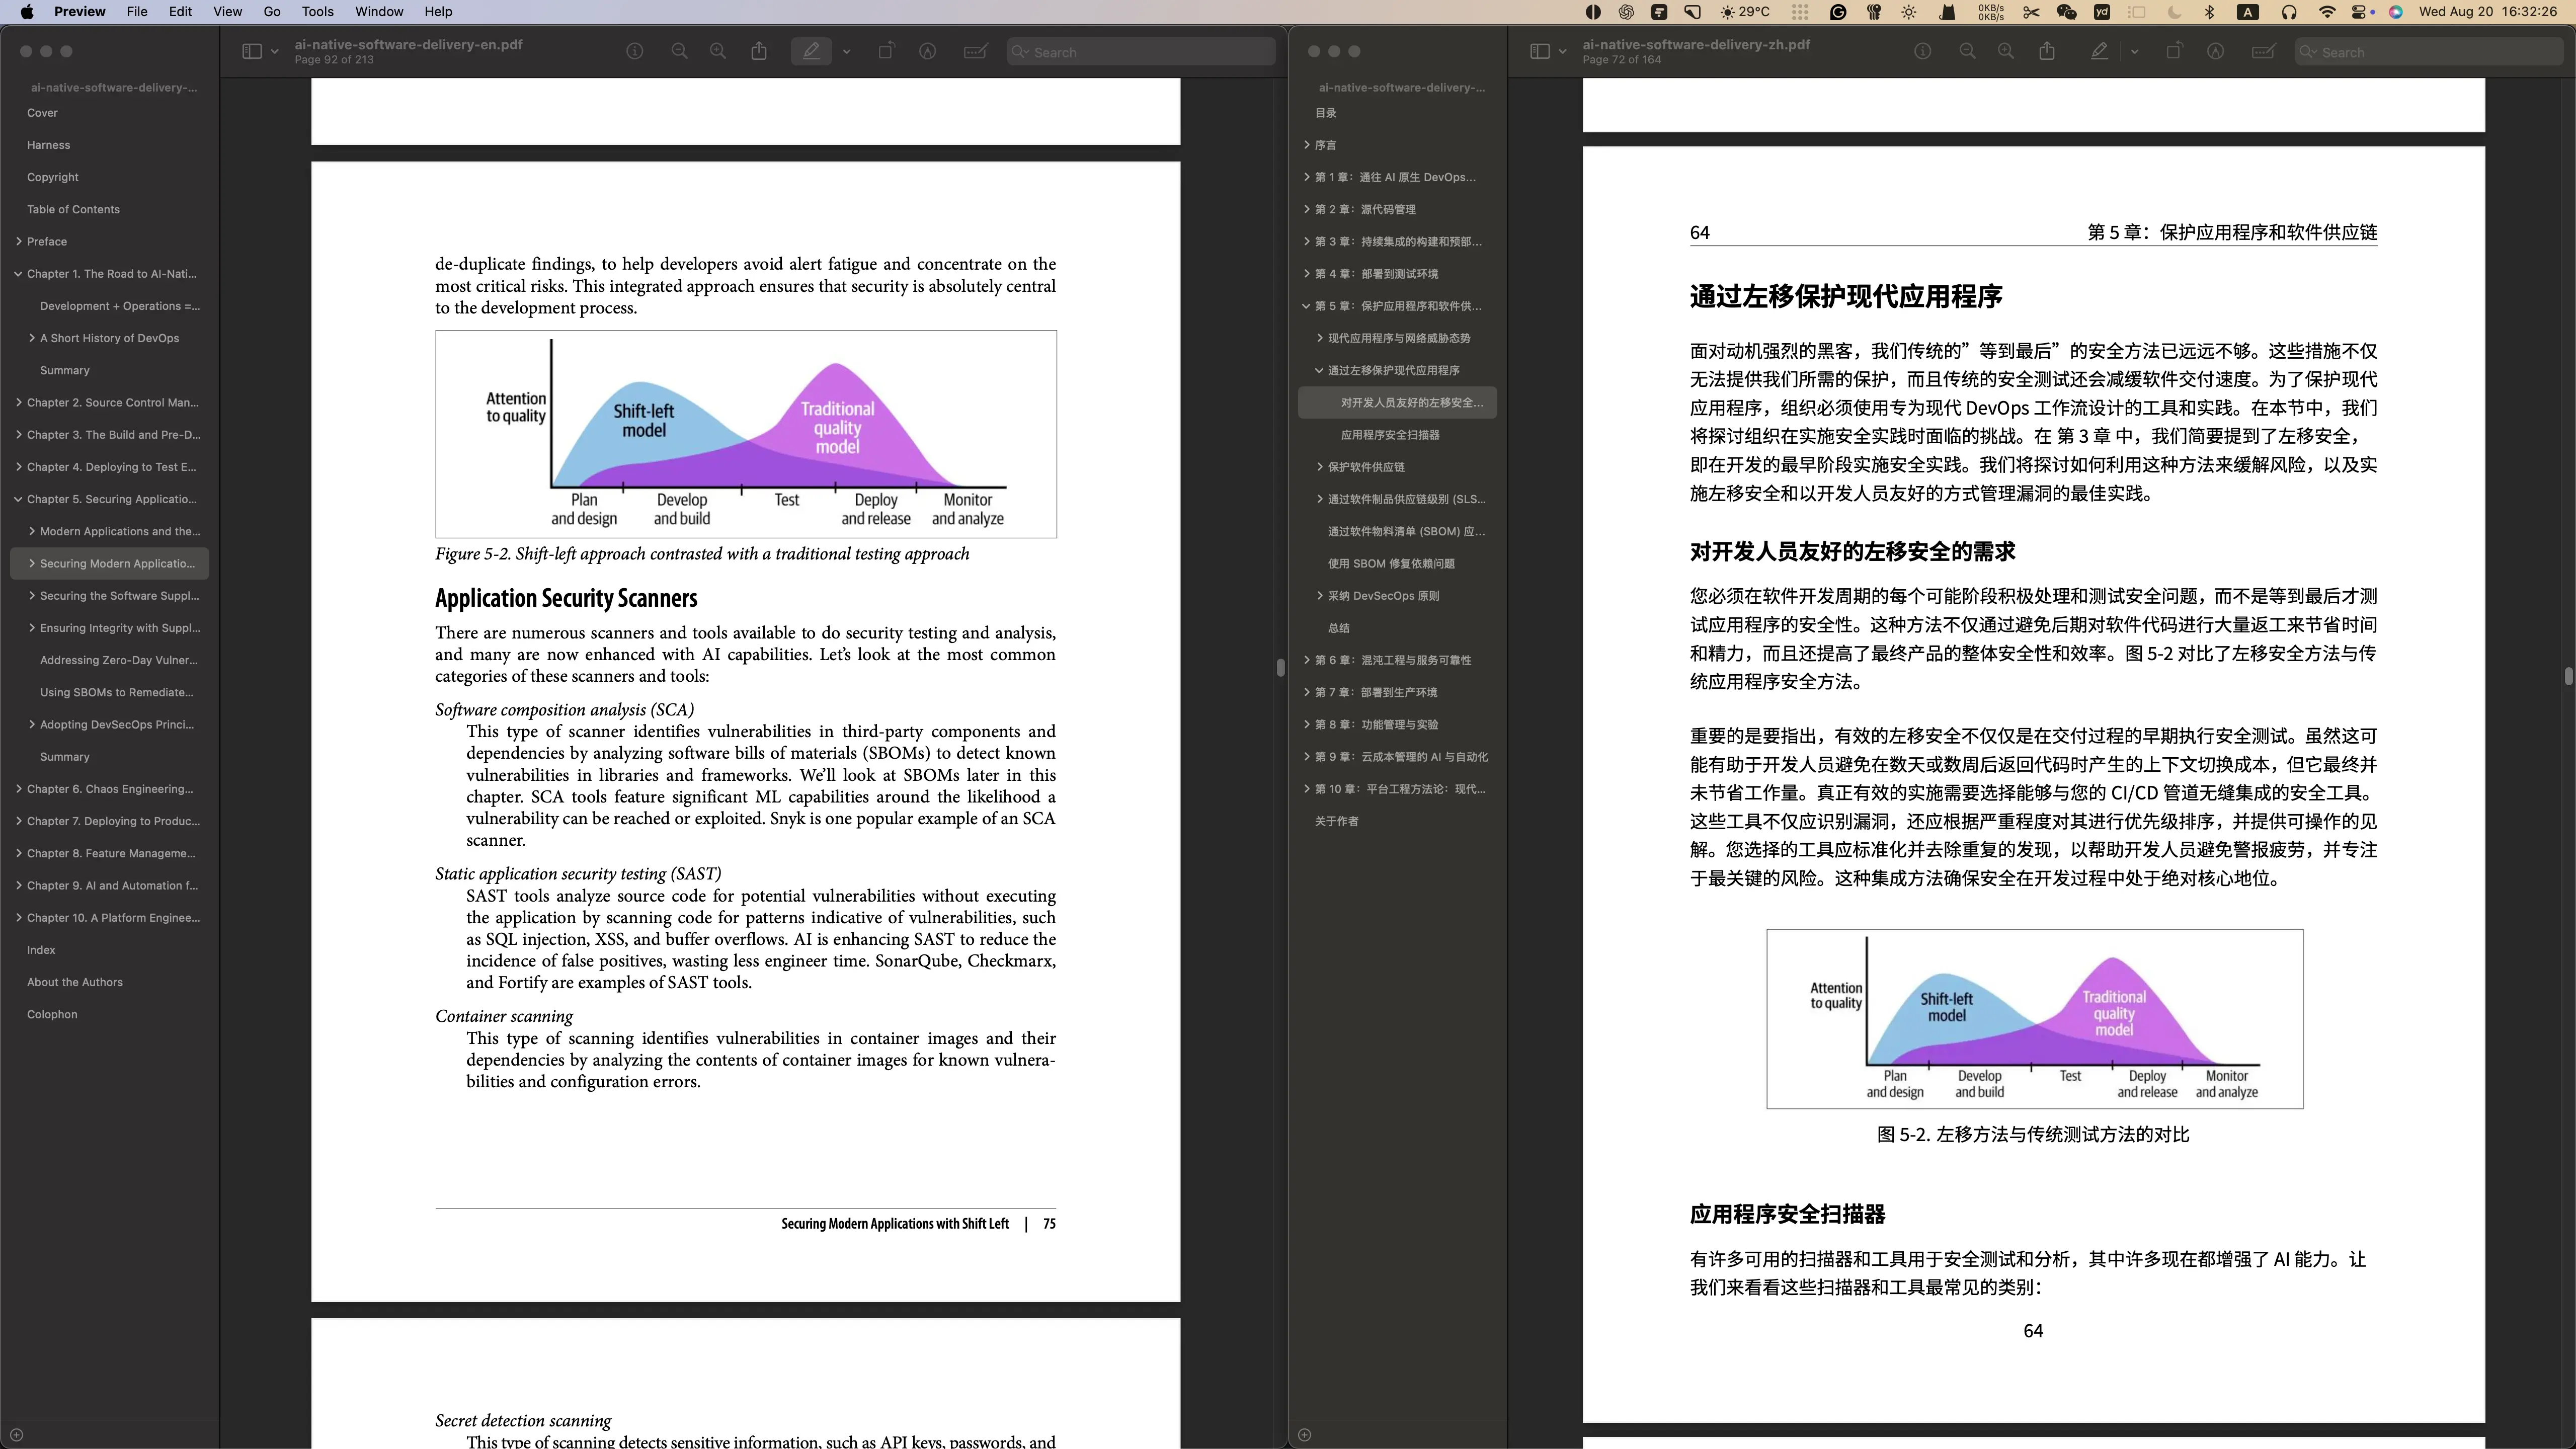Rotate page in the Chinese PDF window

pos(2174,51)
